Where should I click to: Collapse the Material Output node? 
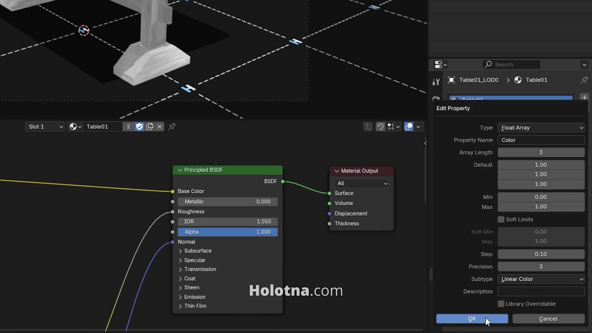click(337, 171)
